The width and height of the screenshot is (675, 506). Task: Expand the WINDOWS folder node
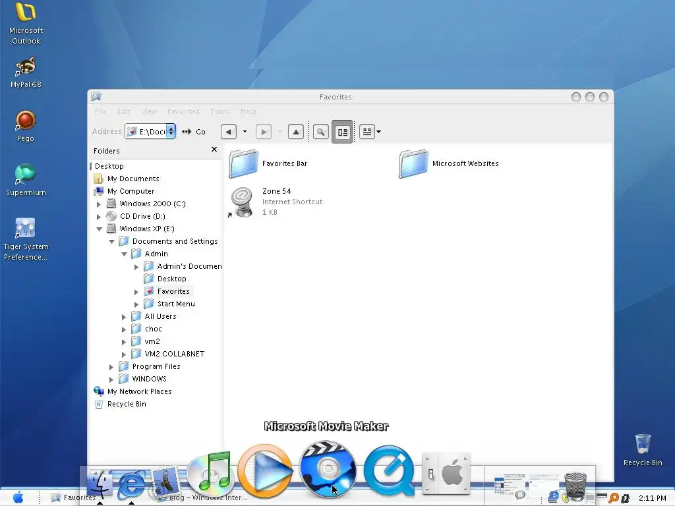point(111,379)
